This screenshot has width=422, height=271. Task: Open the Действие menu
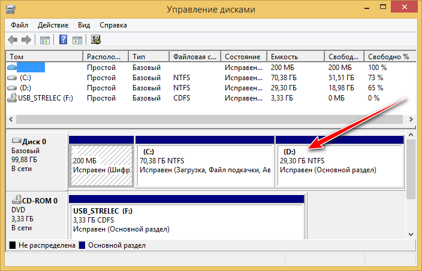pos(53,26)
